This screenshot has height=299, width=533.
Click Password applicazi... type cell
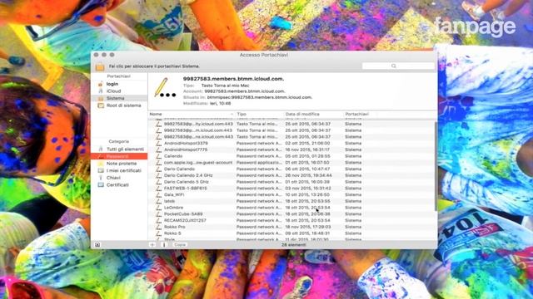pos(259,163)
